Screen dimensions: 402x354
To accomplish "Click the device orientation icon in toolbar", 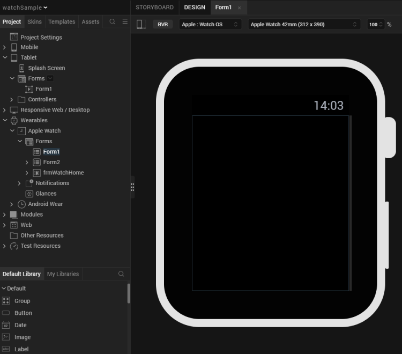I will 142,25.
